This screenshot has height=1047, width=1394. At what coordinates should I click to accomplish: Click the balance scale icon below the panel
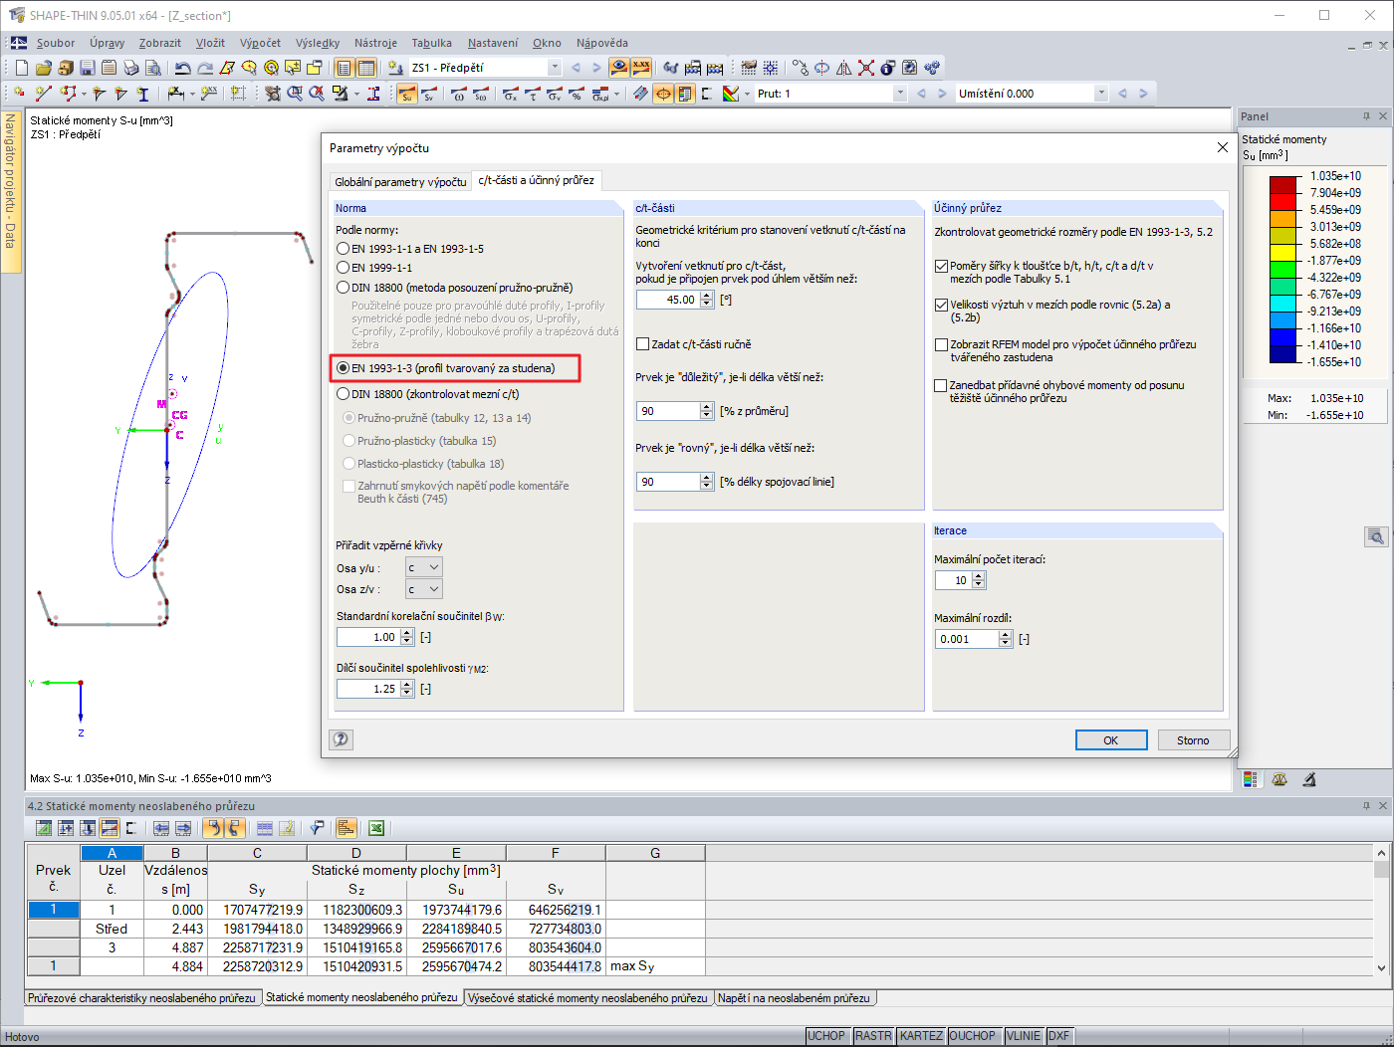tap(1279, 779)
